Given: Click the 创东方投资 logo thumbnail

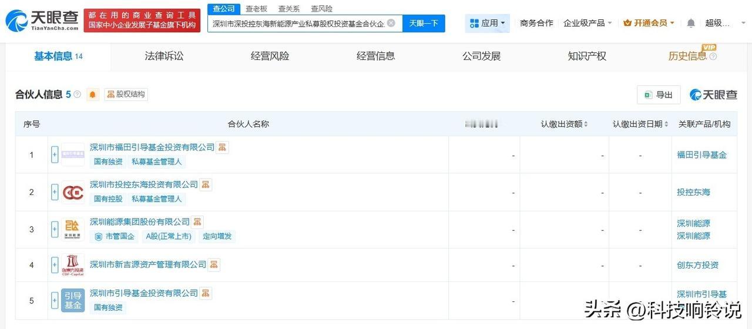Looking at the screenshot, I should click(x=73, y=265).
